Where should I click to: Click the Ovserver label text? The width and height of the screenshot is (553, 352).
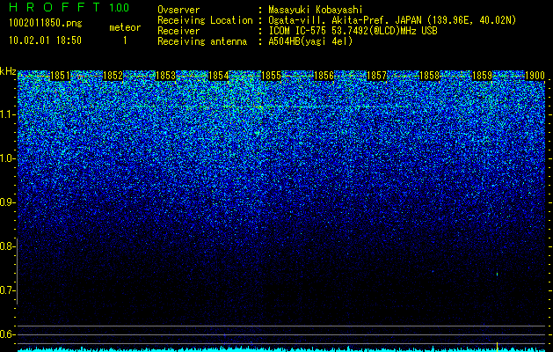click(x=178, y=10)
